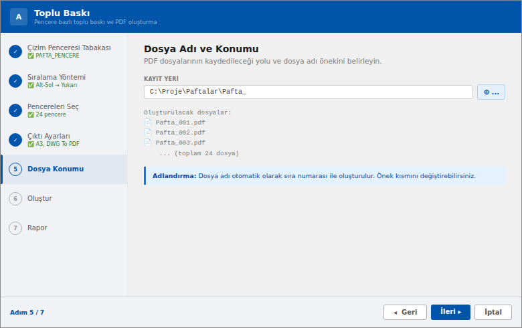Open the Rapor step
Viewport: 522px width, 328px height.
pos(64,228)
